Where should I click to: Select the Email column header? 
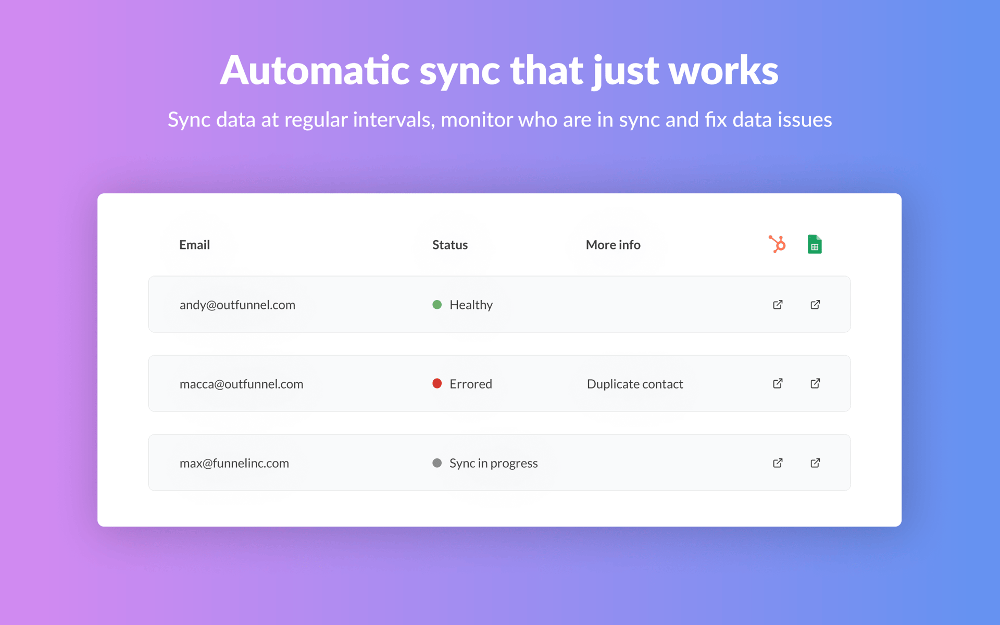pos(194,244)
